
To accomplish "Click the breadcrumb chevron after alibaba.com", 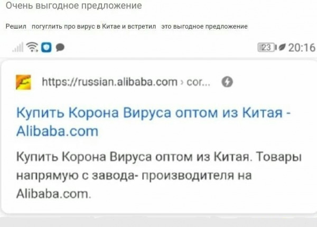I will pyautogui.click(x=182, y=83).
